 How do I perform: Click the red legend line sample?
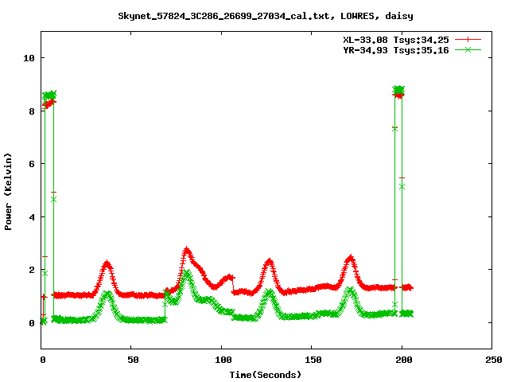pyautogui.click(x=468, y=40)
